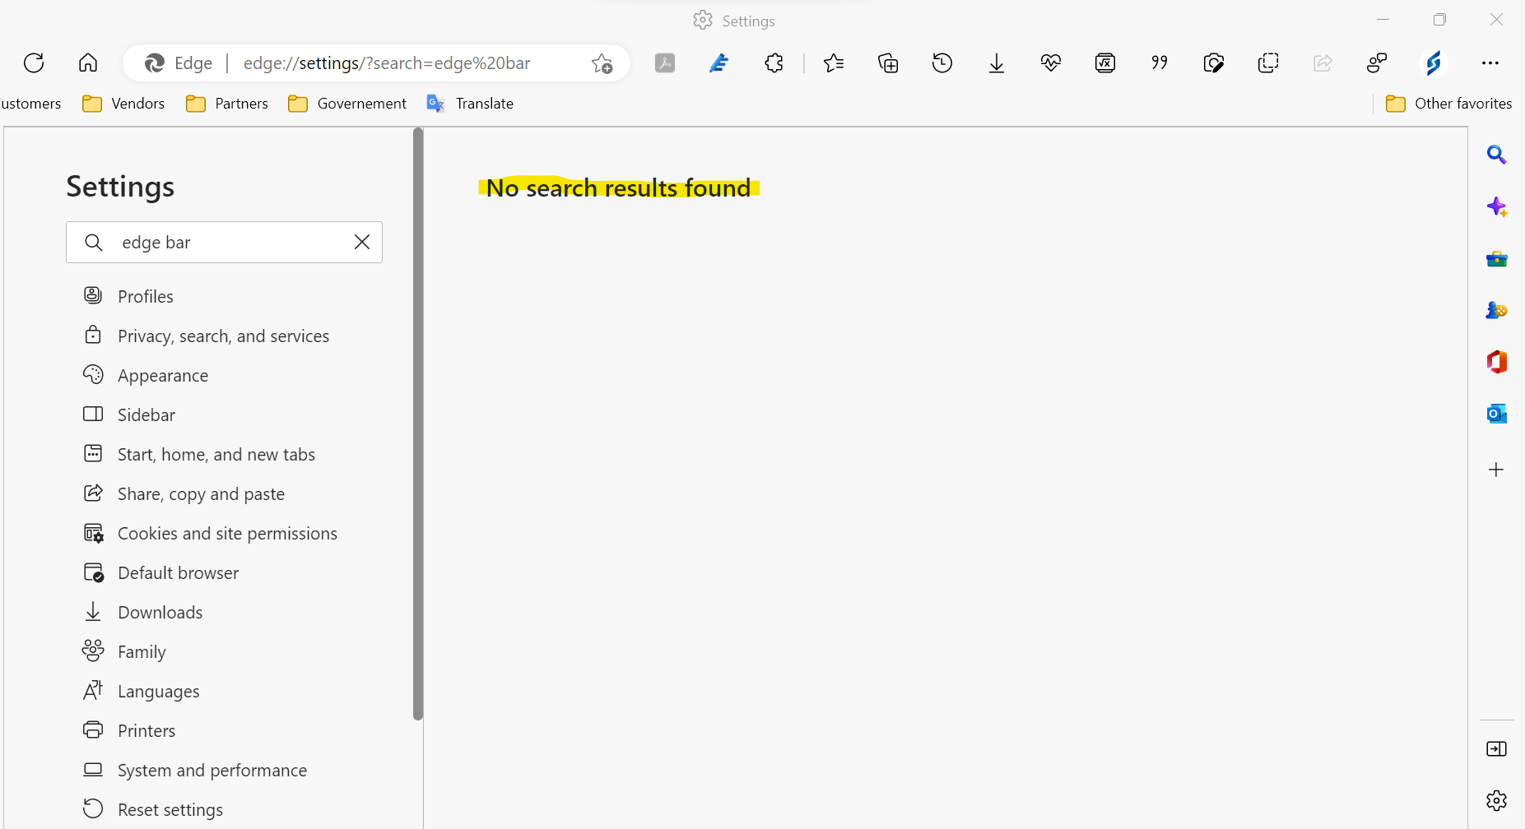Open the Languages settings section

[x=141, y=691]
